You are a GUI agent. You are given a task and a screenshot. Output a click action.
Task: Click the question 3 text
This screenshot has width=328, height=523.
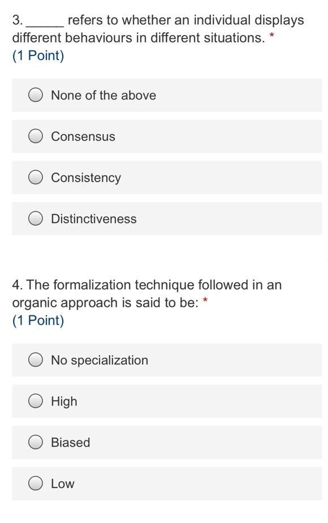coord(158,28)
